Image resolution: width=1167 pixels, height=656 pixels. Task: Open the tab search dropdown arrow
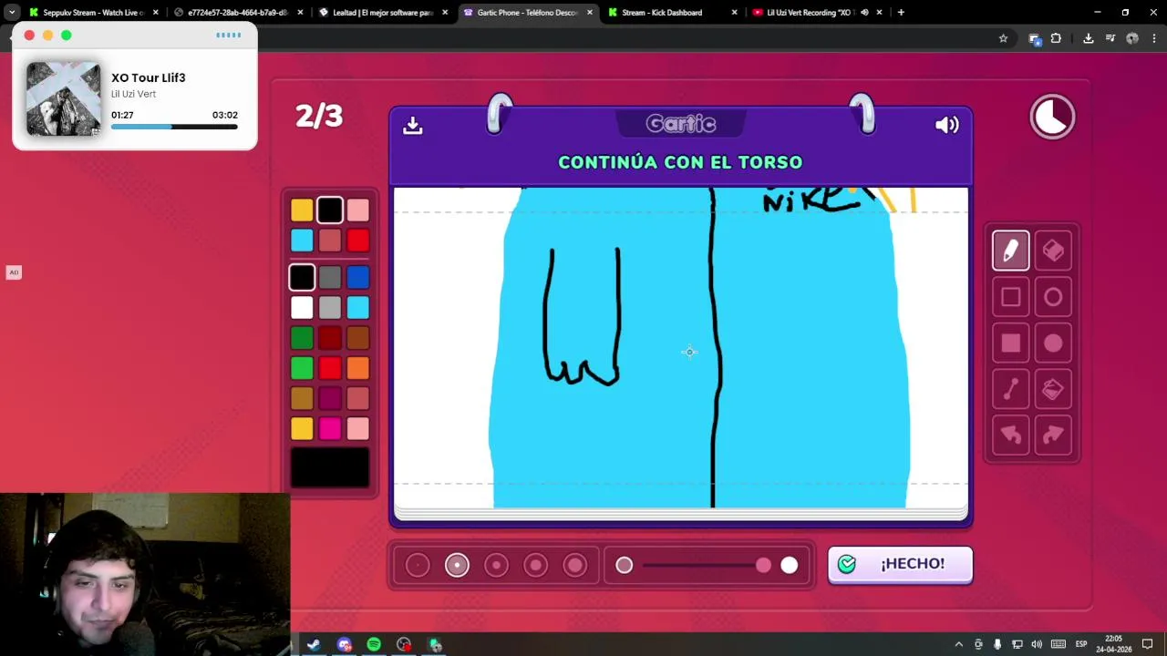coord(12,13)
